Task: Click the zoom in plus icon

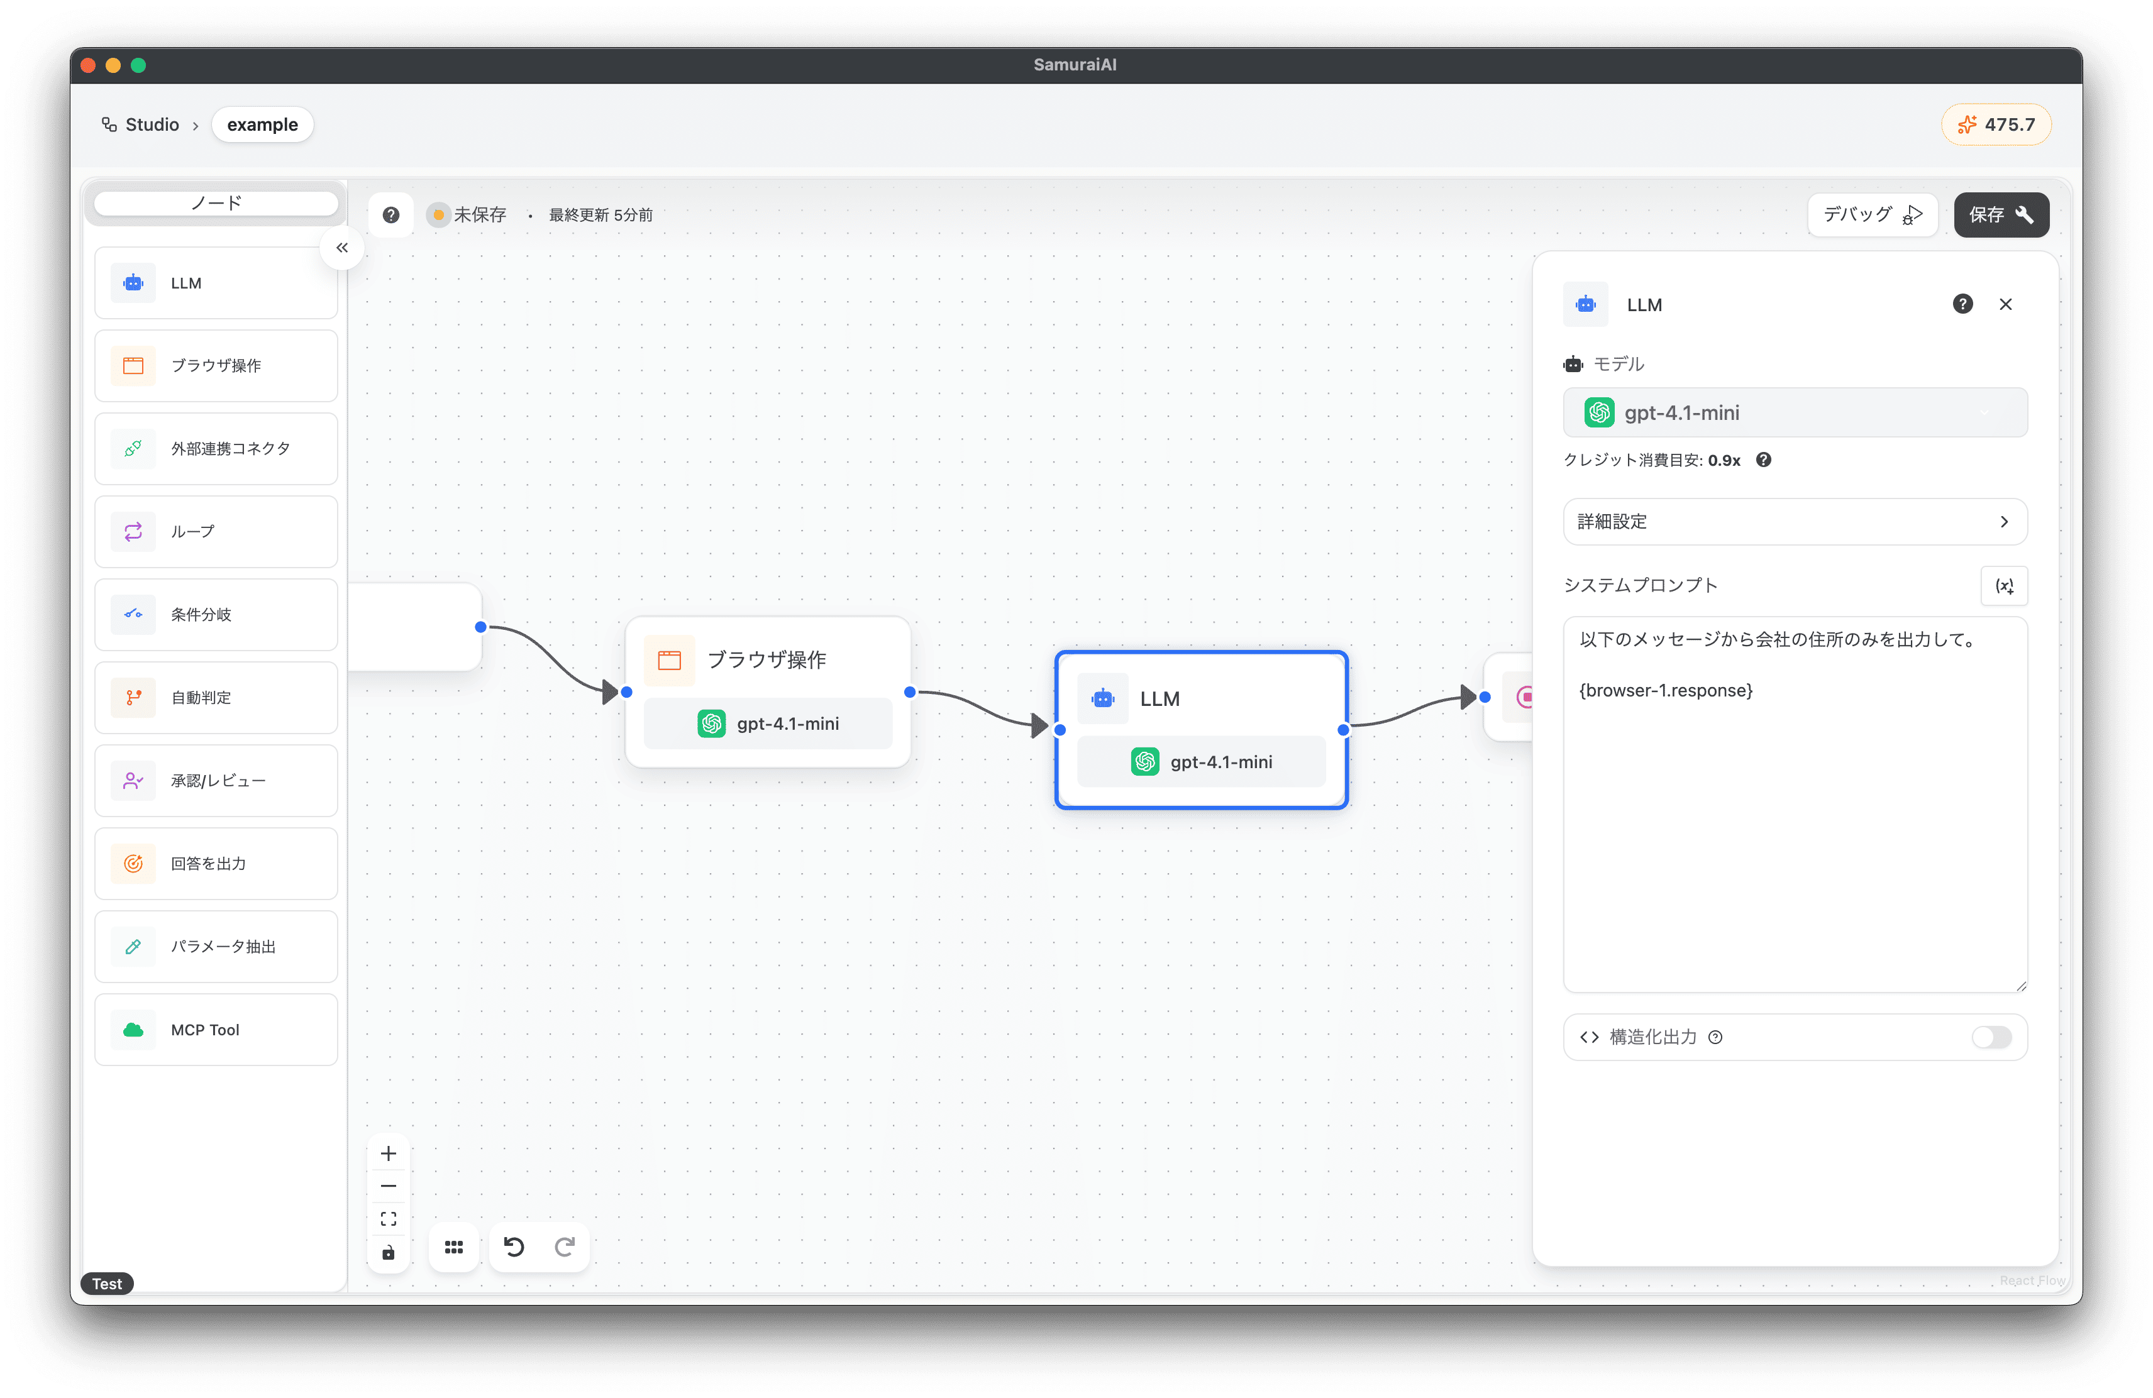Action: click(x=388, y=1153)
